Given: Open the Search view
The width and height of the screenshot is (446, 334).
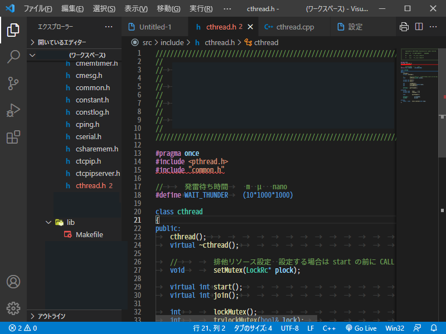Looking at the screenshot, I should click(13, 56).
